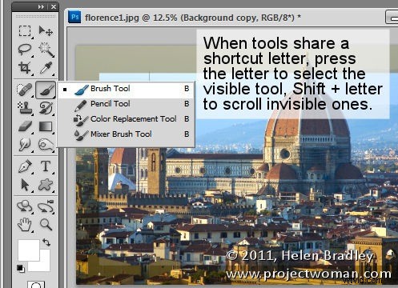Close the tools panel
The width and height of the screenshot is (398, 288).
click(54, 7)
